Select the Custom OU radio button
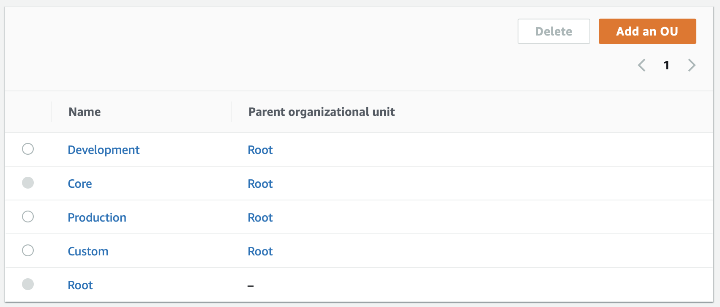The height and width of the screenshot is (307, 720). (28, 250)
